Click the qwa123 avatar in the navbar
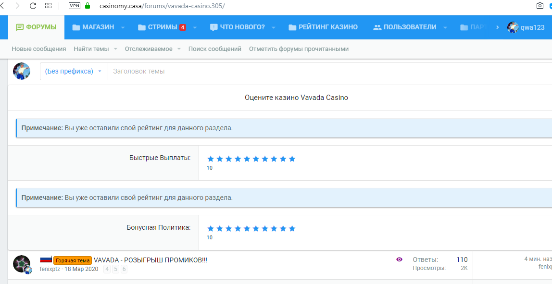The width and height of the screenshot is (552, 284). tap(513, 27)
